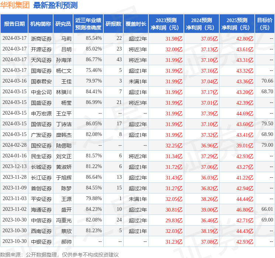
Task: Click the 报告日期 column header
Action: 14,24
